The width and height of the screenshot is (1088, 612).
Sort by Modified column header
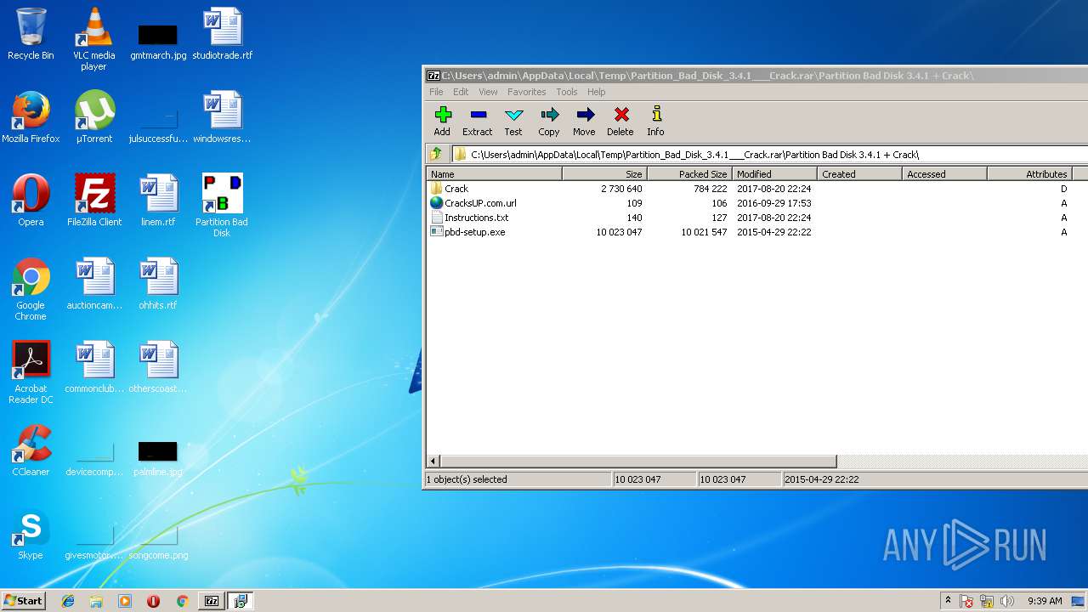(x=774, y=173)
